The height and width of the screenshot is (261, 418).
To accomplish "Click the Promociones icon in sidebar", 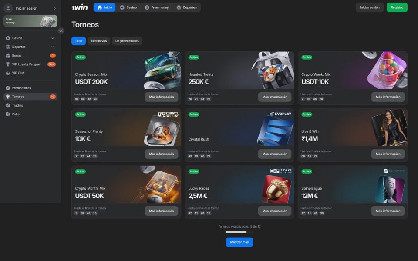I will pos(8,88).
